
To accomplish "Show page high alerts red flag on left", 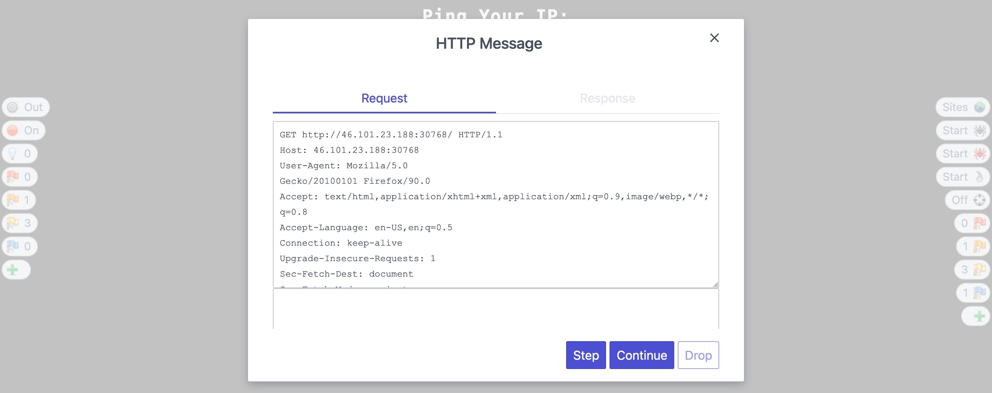I will click(20, 177).
